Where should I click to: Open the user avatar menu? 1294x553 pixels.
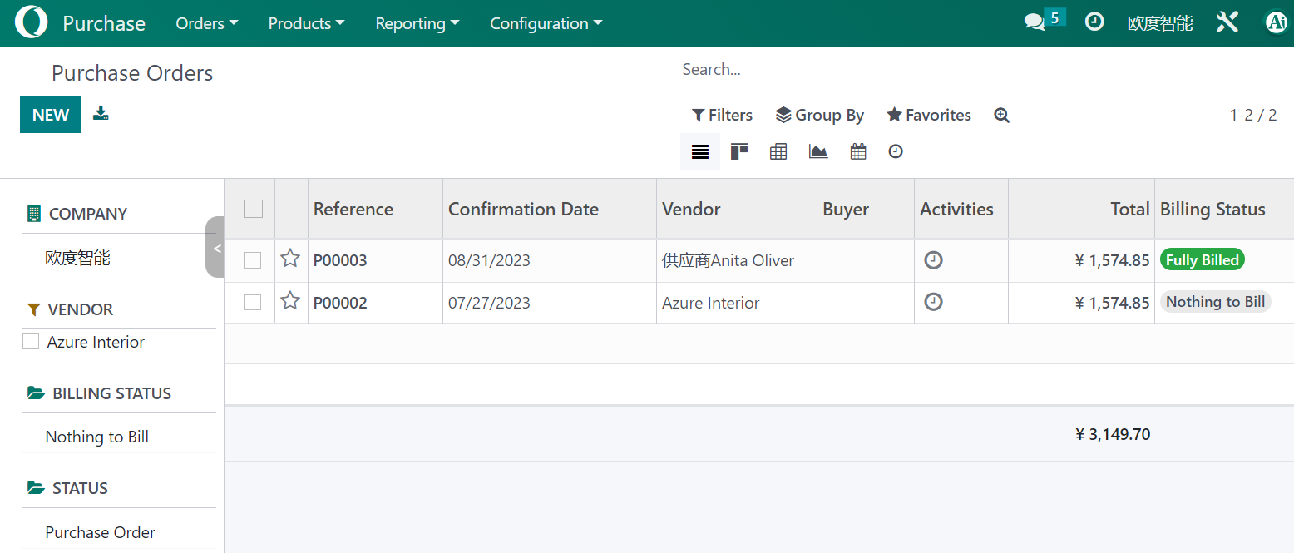click(1276, 22)
